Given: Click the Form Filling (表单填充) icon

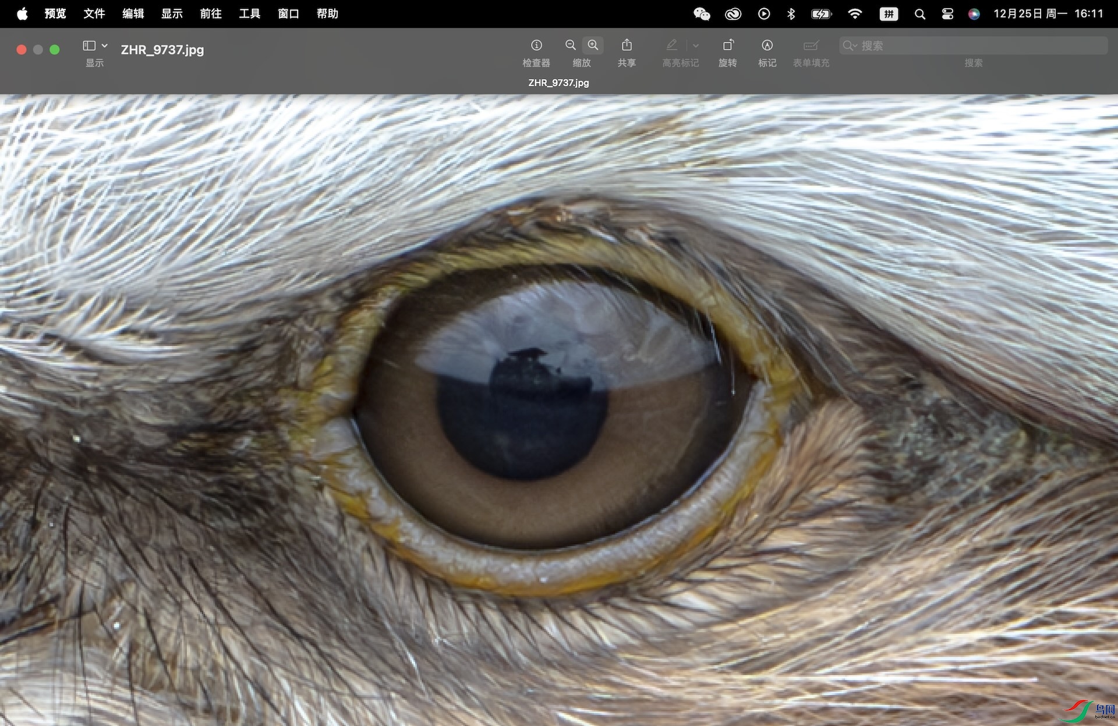Looking at the screenshot, I should [x=811, y=45].
